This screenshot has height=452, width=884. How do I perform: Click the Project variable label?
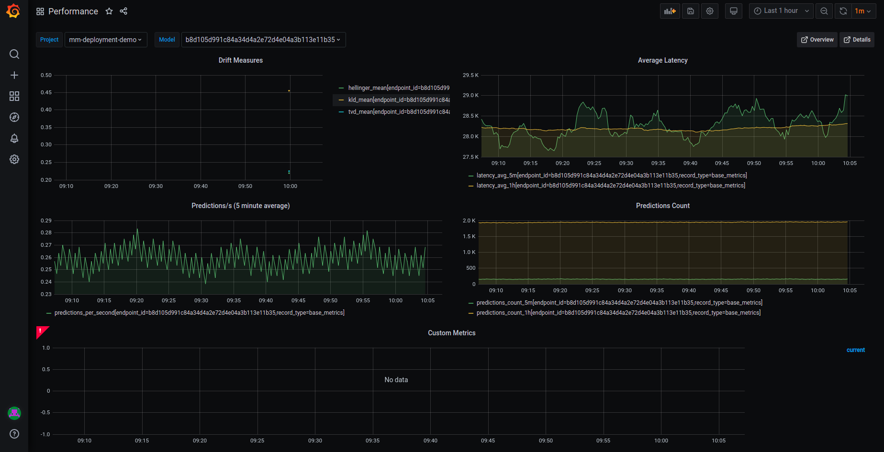pos(49,40)
